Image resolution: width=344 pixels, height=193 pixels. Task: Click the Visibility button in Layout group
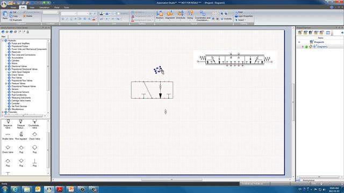226,19
